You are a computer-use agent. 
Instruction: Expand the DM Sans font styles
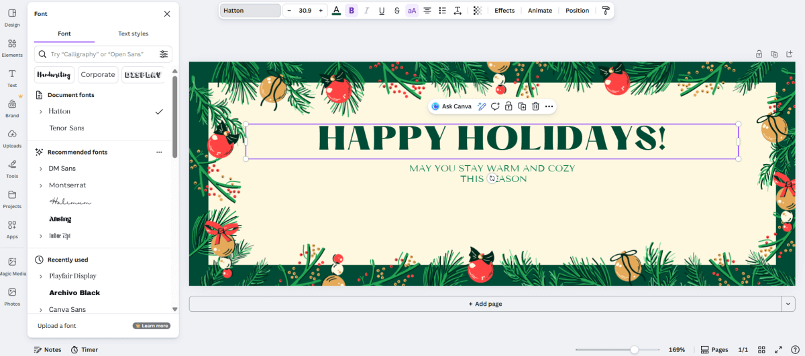tap(41, 169)
